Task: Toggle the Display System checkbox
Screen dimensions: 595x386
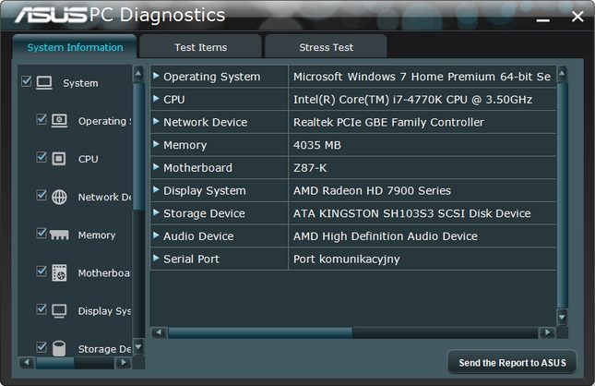Action: click(x=42, y=308)
